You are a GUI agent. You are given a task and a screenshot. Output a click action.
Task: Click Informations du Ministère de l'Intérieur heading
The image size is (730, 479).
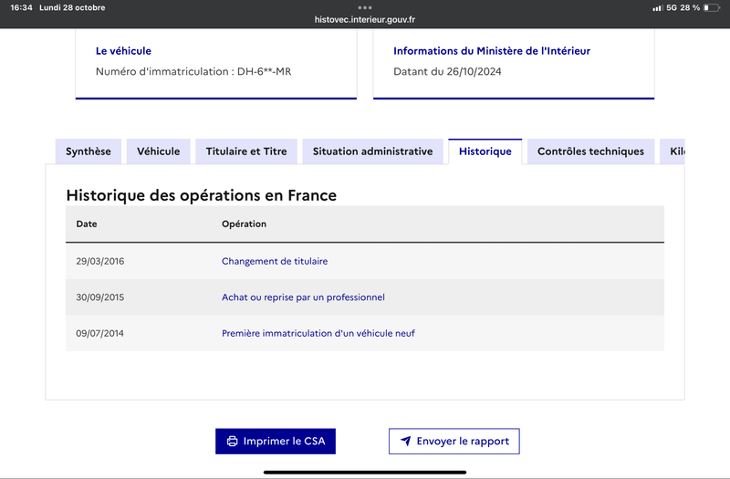tap(492, 51)
